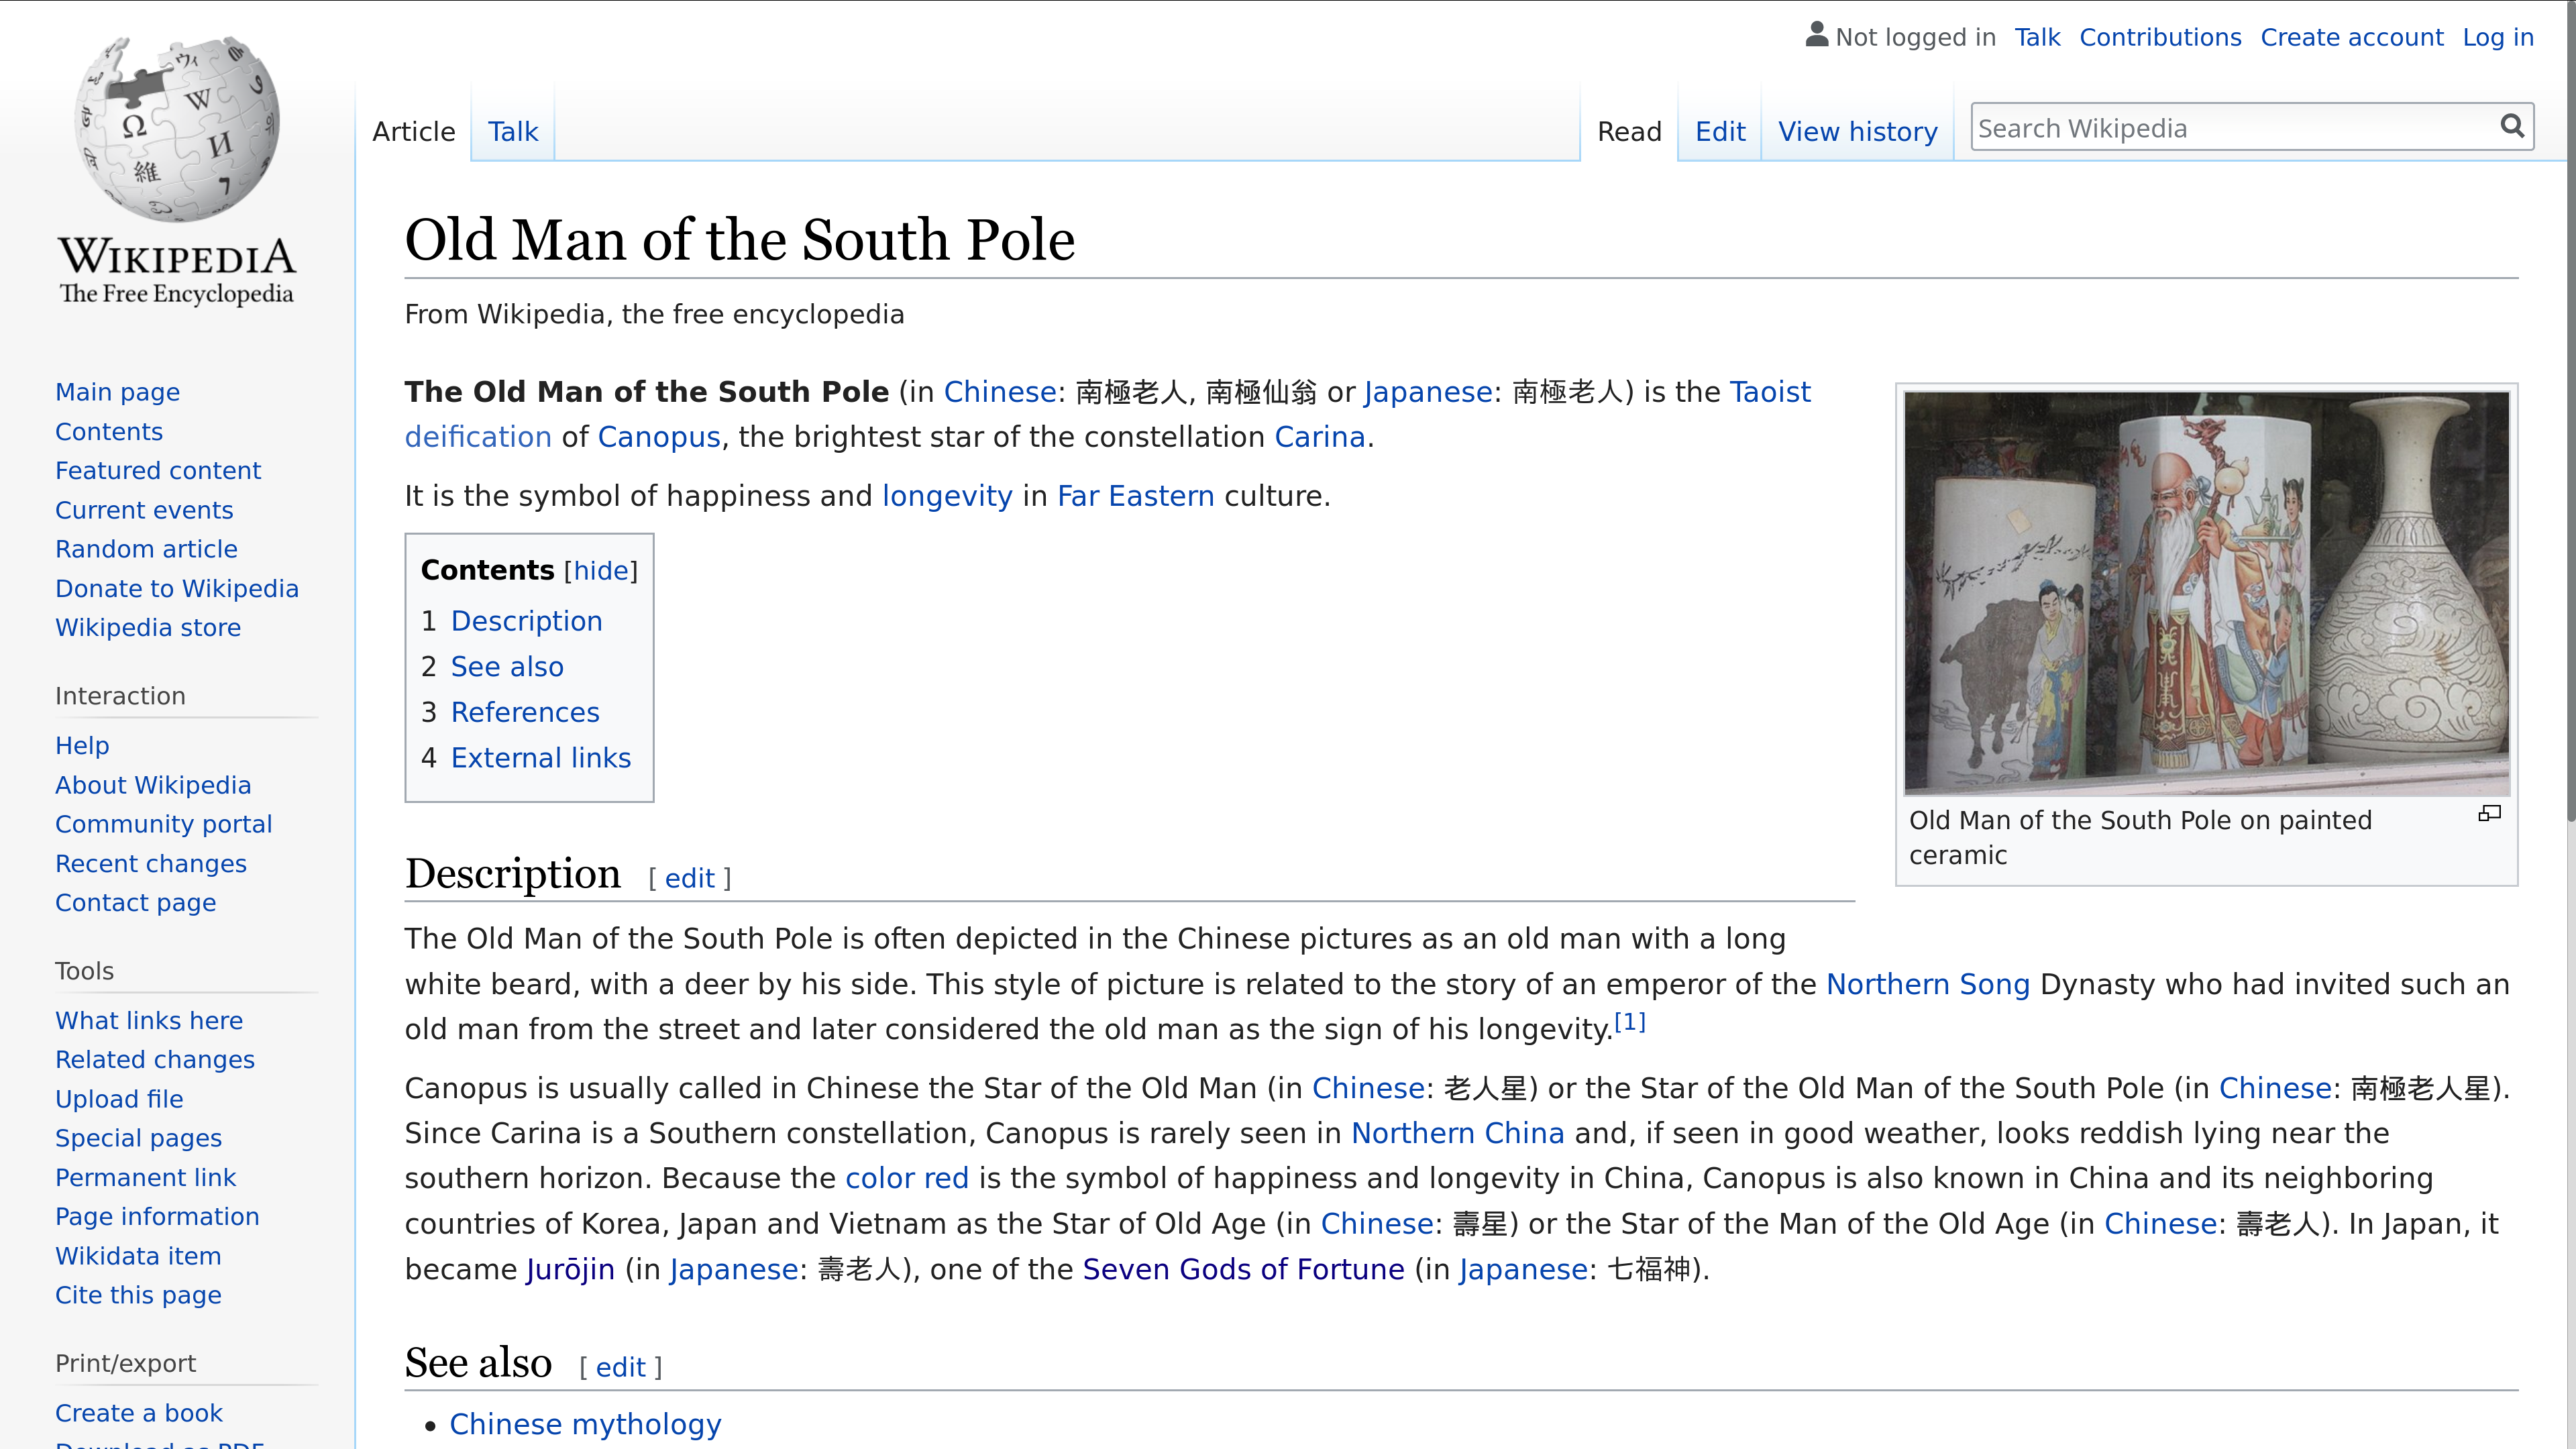Open the Contributions link
This screenshot has height=1449, width=2576.
[2160, 37]
